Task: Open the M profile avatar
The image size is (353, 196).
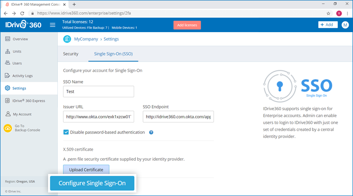Action: tap(345, 25)
